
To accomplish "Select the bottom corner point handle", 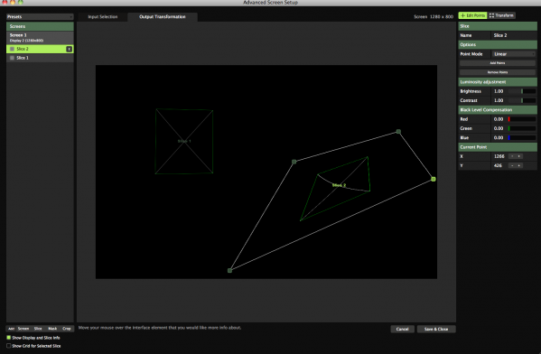I will [229, 271].
